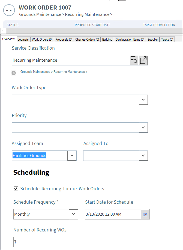Open Service Classification record in new window icon
The width and height of the screenshot is (183, 250).
click(x=143, y=60)
